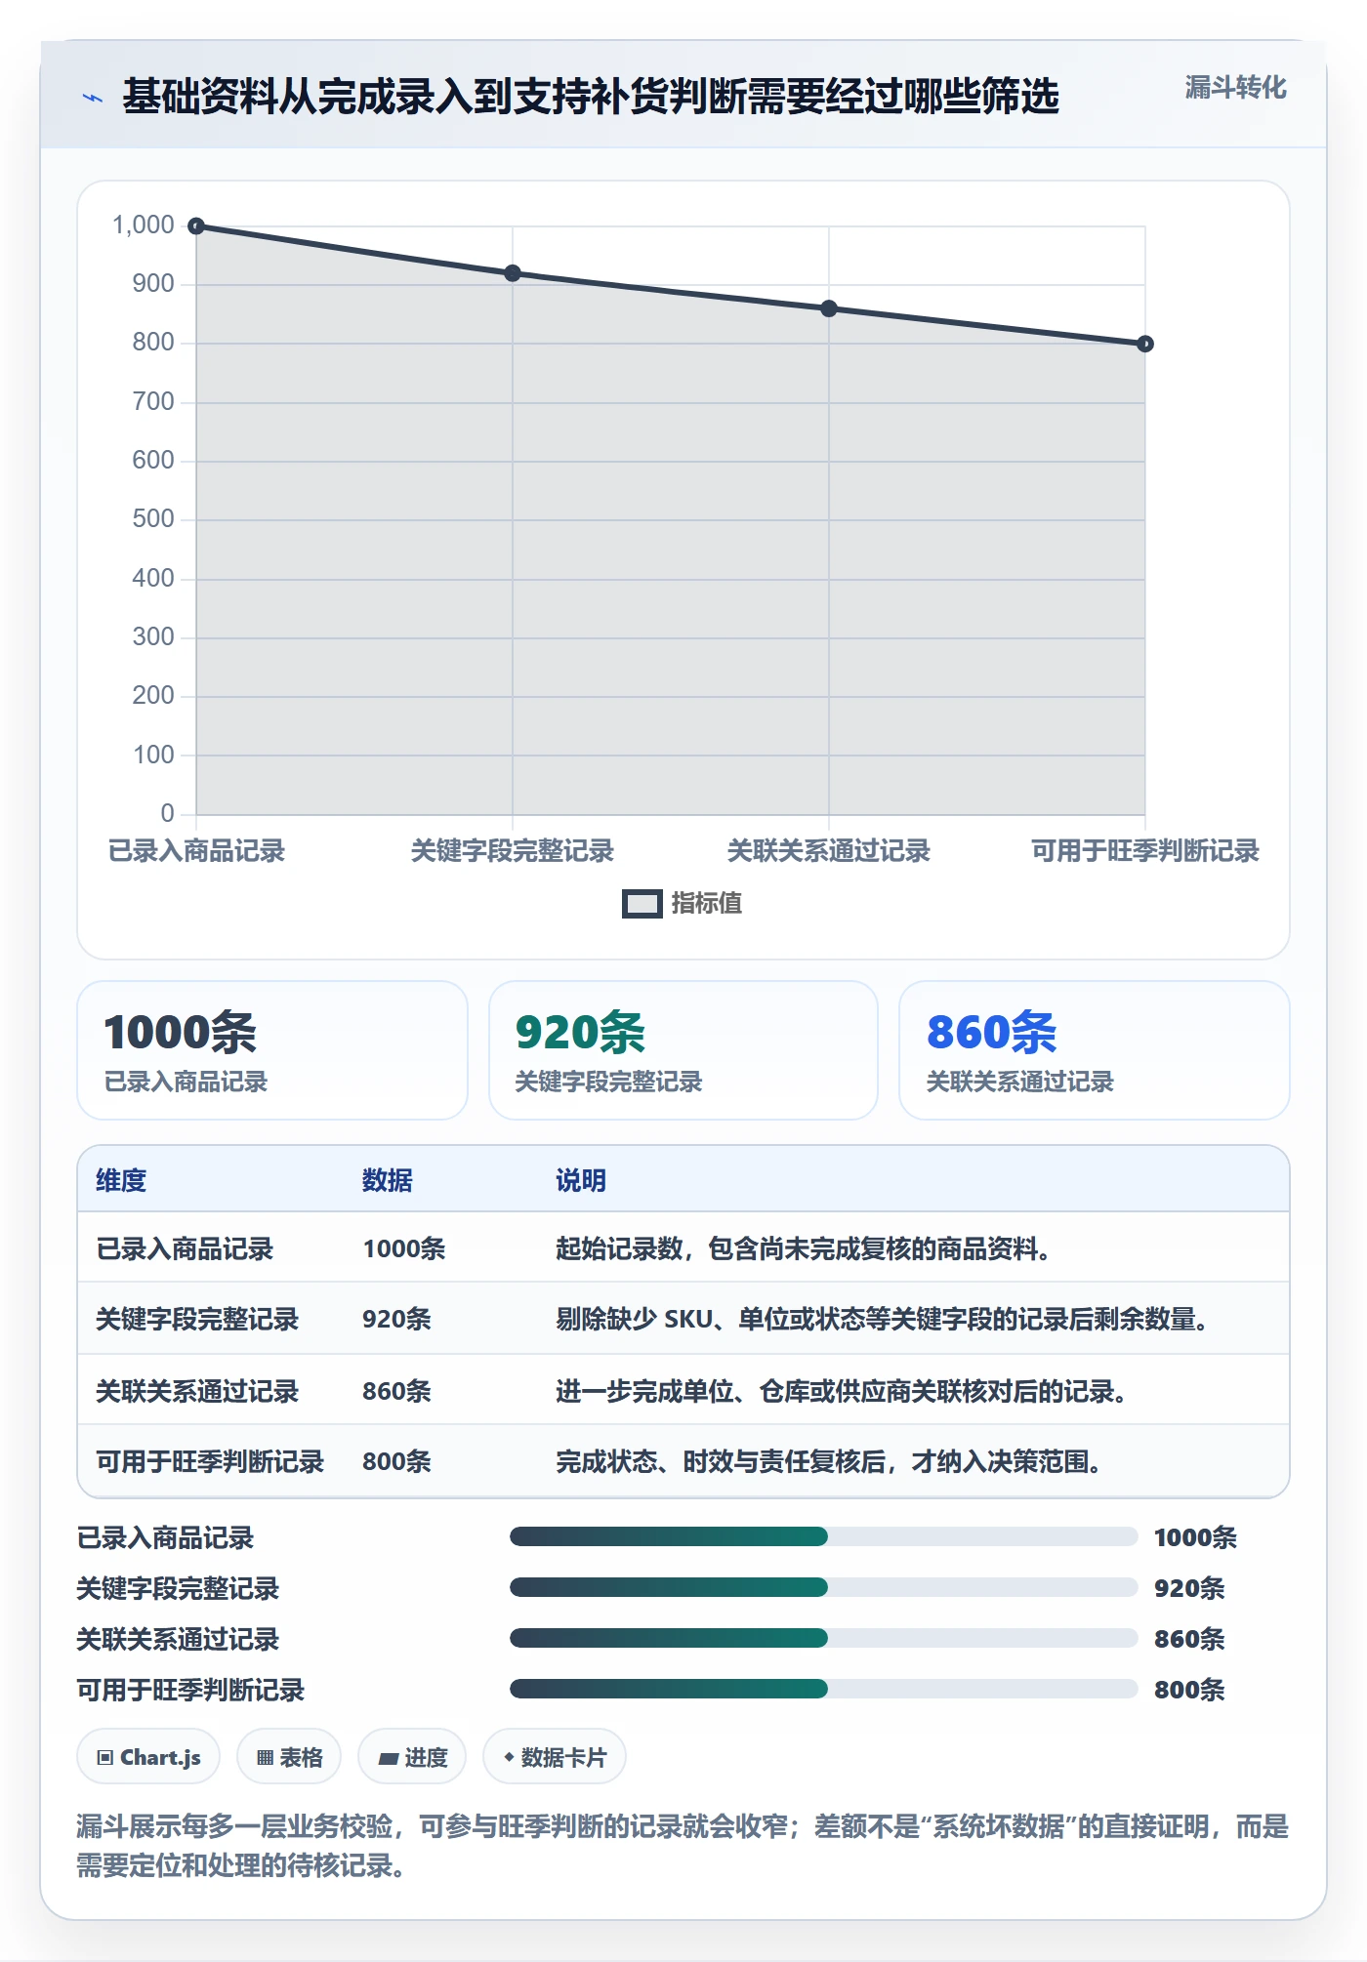Click x-axis label 已录入商品记录
The width and height of the screenshot is (1367, 1962).
click(x=196, y=851)
